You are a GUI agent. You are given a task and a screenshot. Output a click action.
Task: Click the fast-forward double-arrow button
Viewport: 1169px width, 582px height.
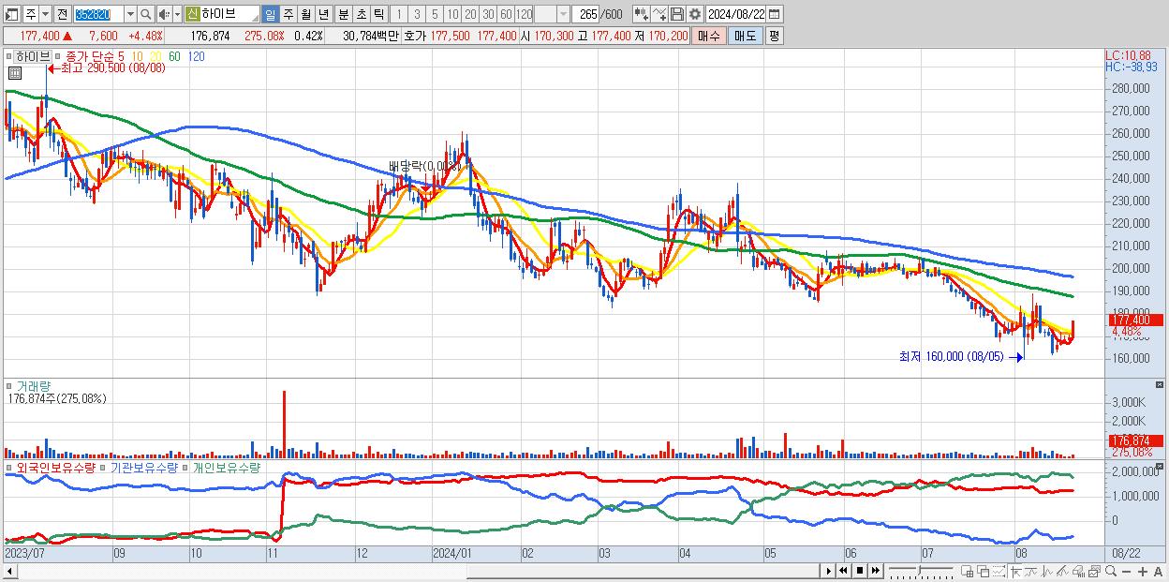click(875, 571)
